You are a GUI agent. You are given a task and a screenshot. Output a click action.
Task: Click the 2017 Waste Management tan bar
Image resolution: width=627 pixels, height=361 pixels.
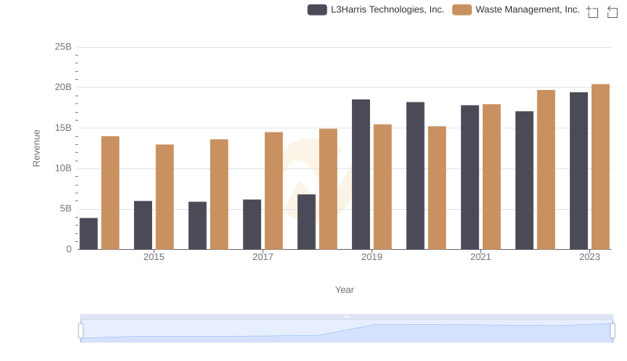[x=274, y=191]
